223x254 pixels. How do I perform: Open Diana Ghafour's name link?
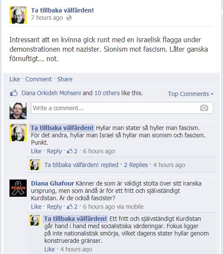tap(53, 183)
